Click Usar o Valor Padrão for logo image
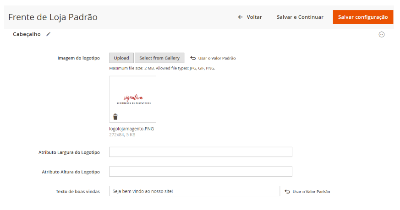 coord(217,59)
